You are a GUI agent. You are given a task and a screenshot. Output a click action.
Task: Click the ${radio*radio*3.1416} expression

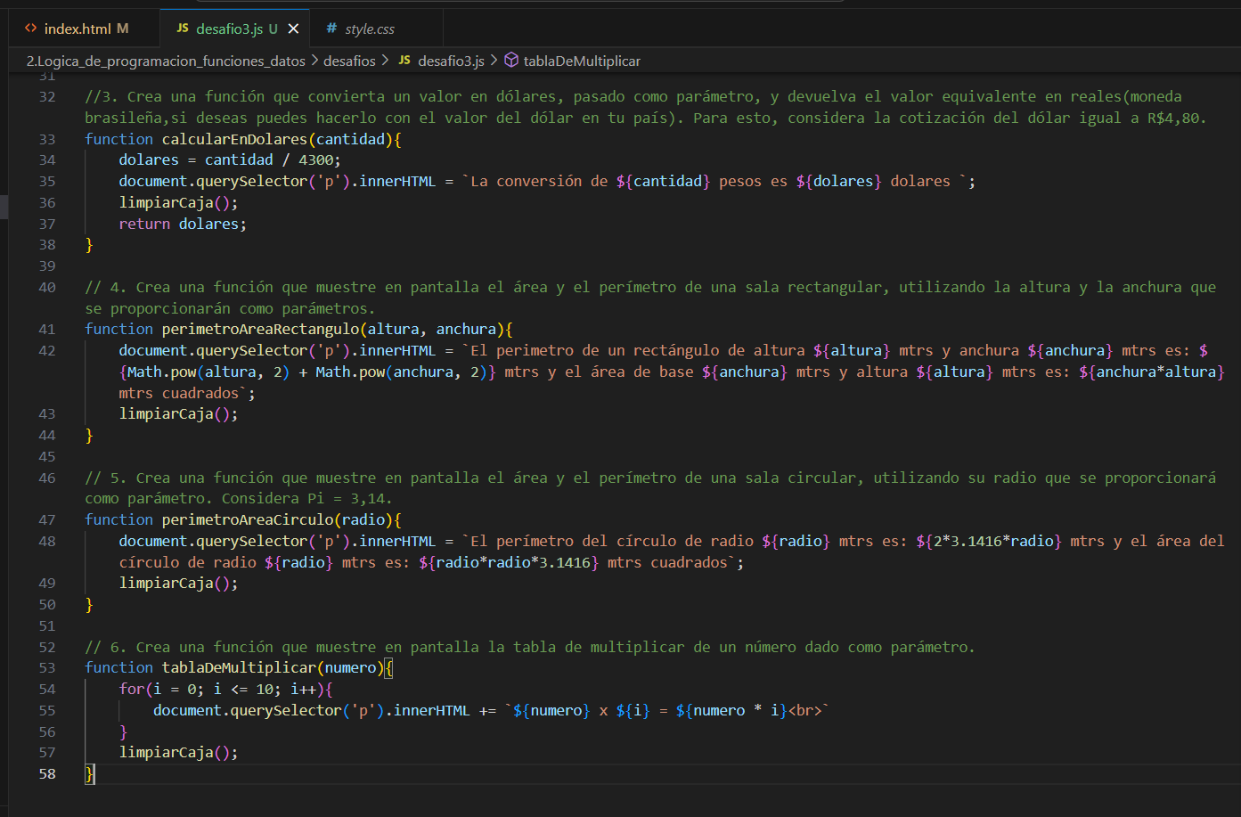click(x=509, y=562)
